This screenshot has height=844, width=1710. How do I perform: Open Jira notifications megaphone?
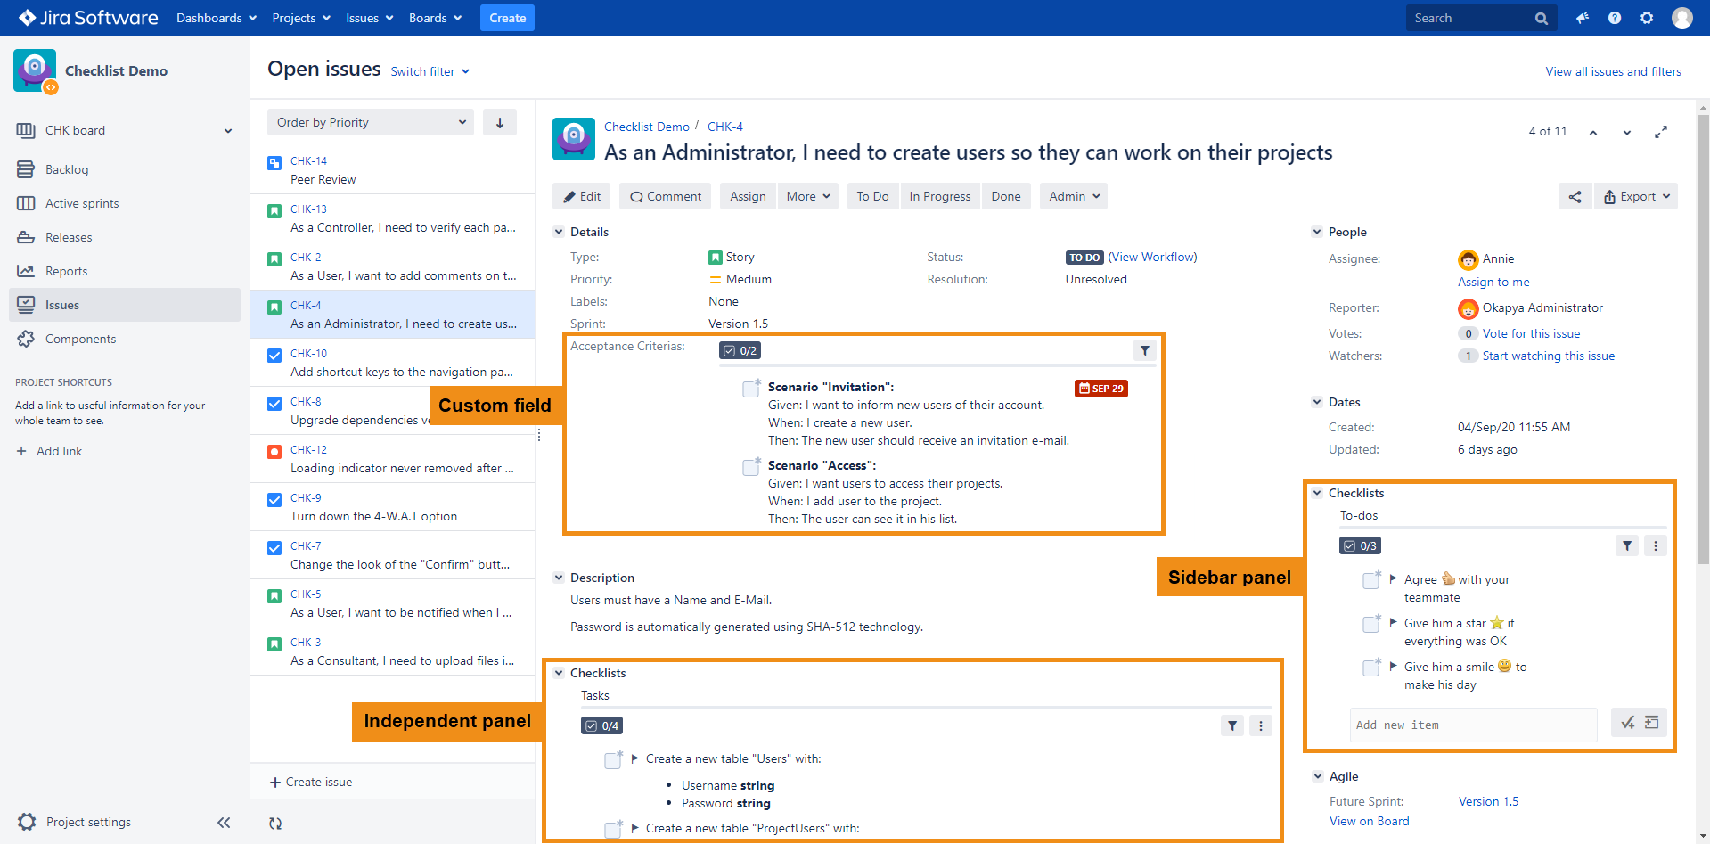pyautogui.click(x=1583, y=18)
